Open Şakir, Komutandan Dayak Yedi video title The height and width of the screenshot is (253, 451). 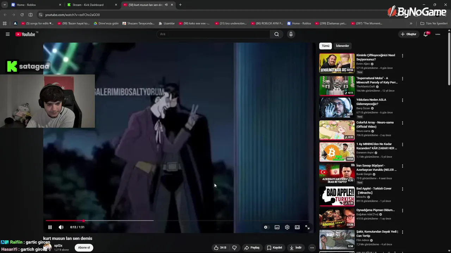tap(377, 234)
